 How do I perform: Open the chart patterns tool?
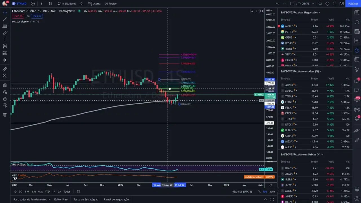5,46
